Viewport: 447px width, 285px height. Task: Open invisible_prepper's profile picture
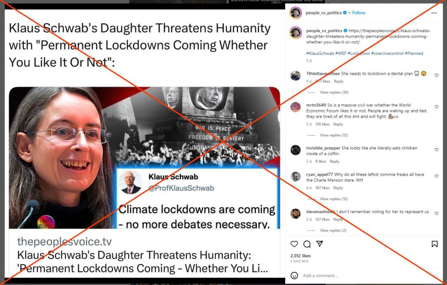coord(295,150)
